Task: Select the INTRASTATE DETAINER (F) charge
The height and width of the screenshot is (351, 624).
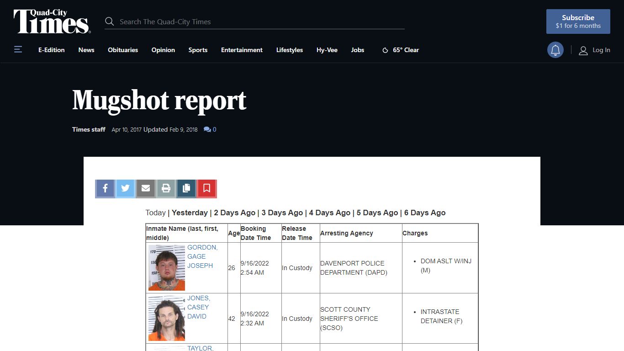Action: point(442,316)
